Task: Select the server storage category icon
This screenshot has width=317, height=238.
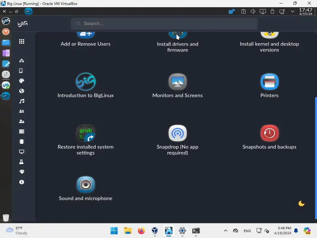Action: [22, 131]
